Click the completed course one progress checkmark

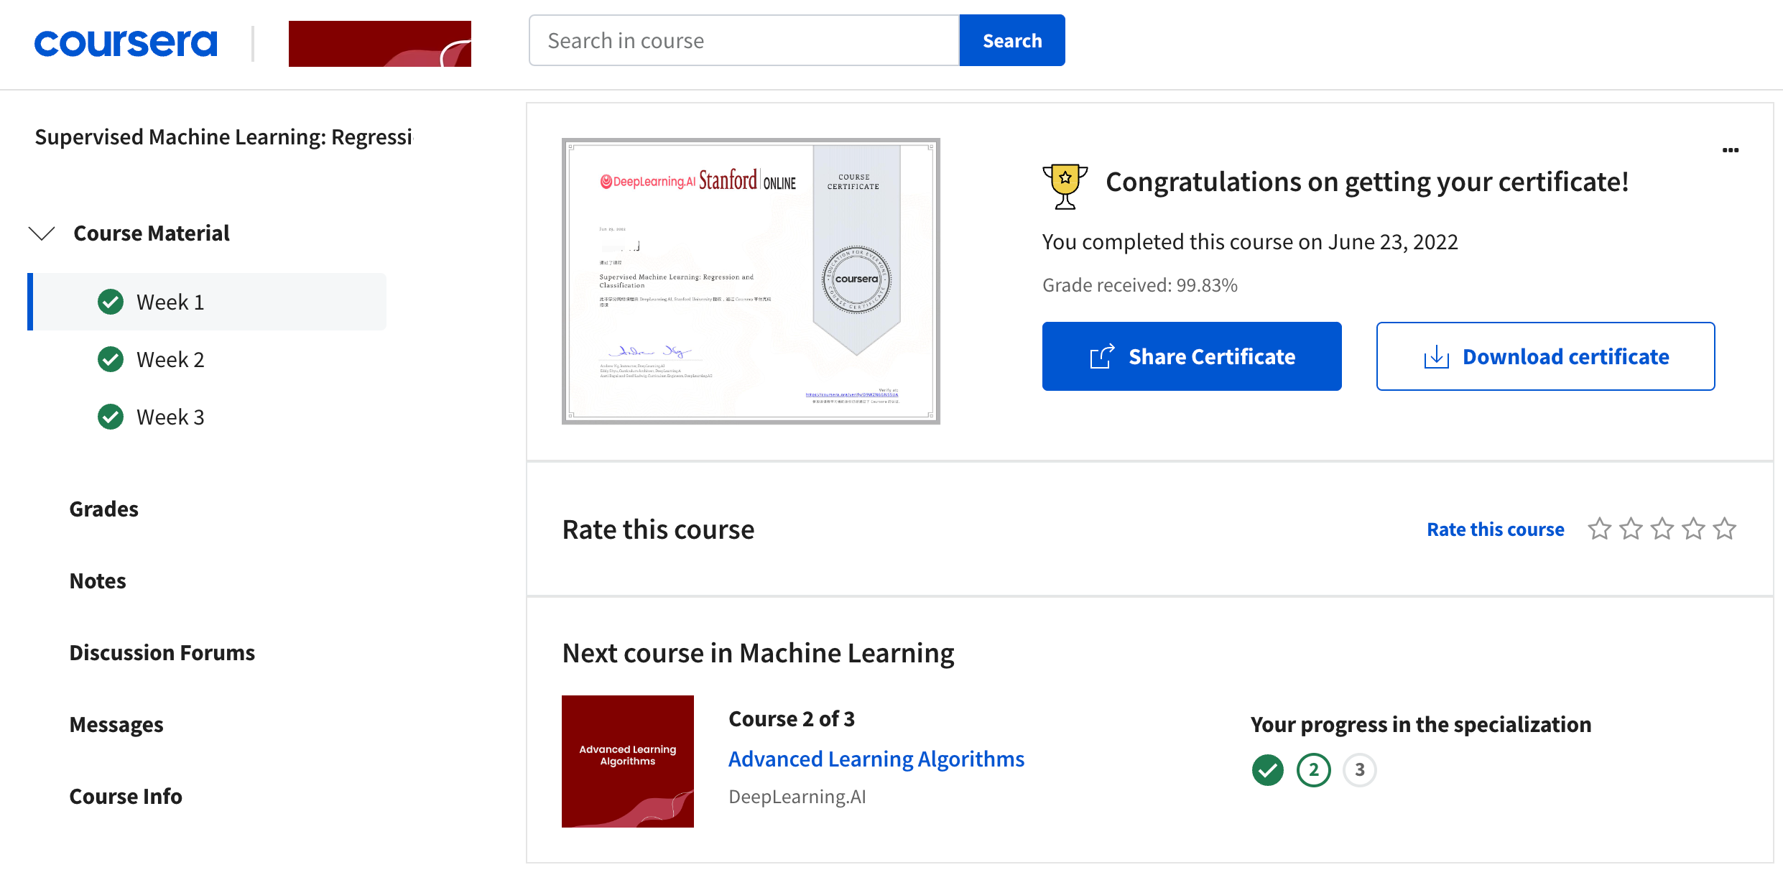click(1268, 770)
